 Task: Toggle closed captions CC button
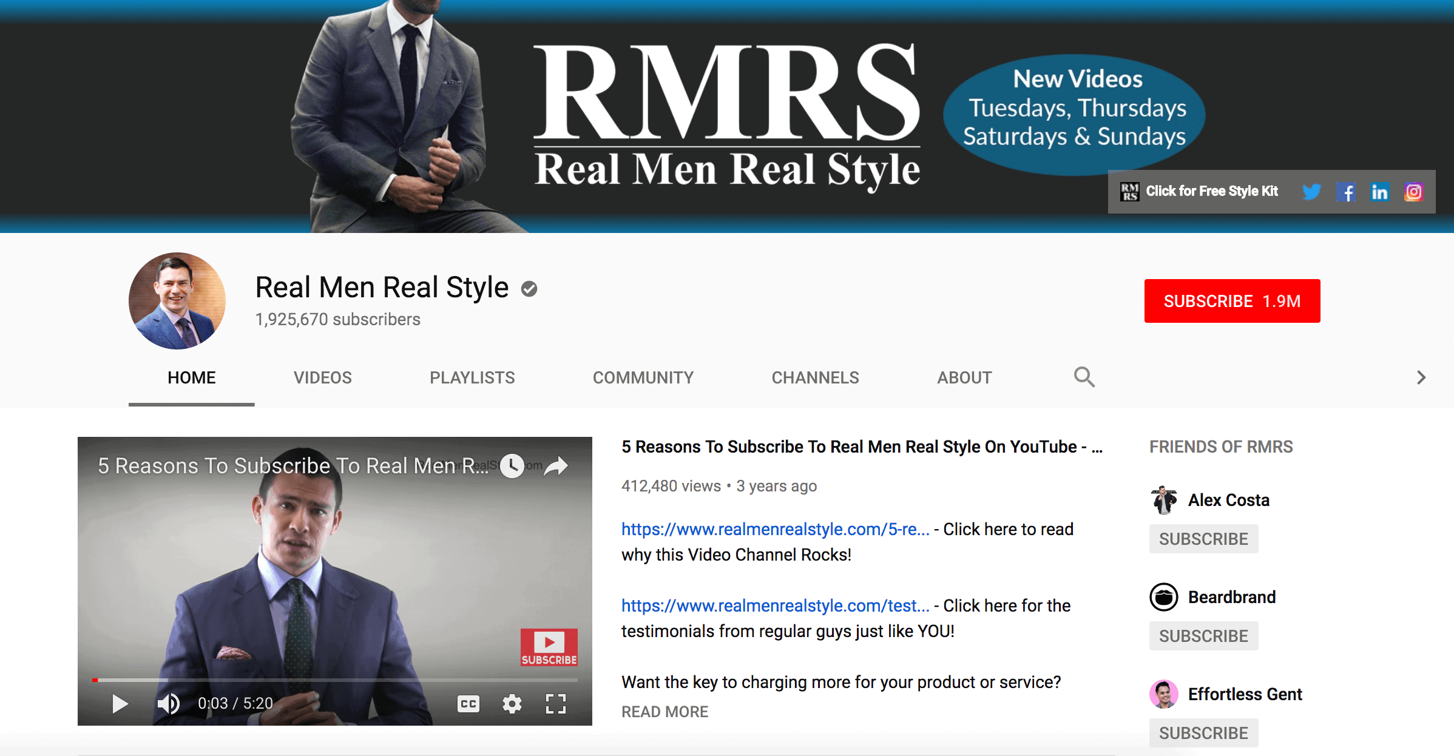click(x=468, y=703)
